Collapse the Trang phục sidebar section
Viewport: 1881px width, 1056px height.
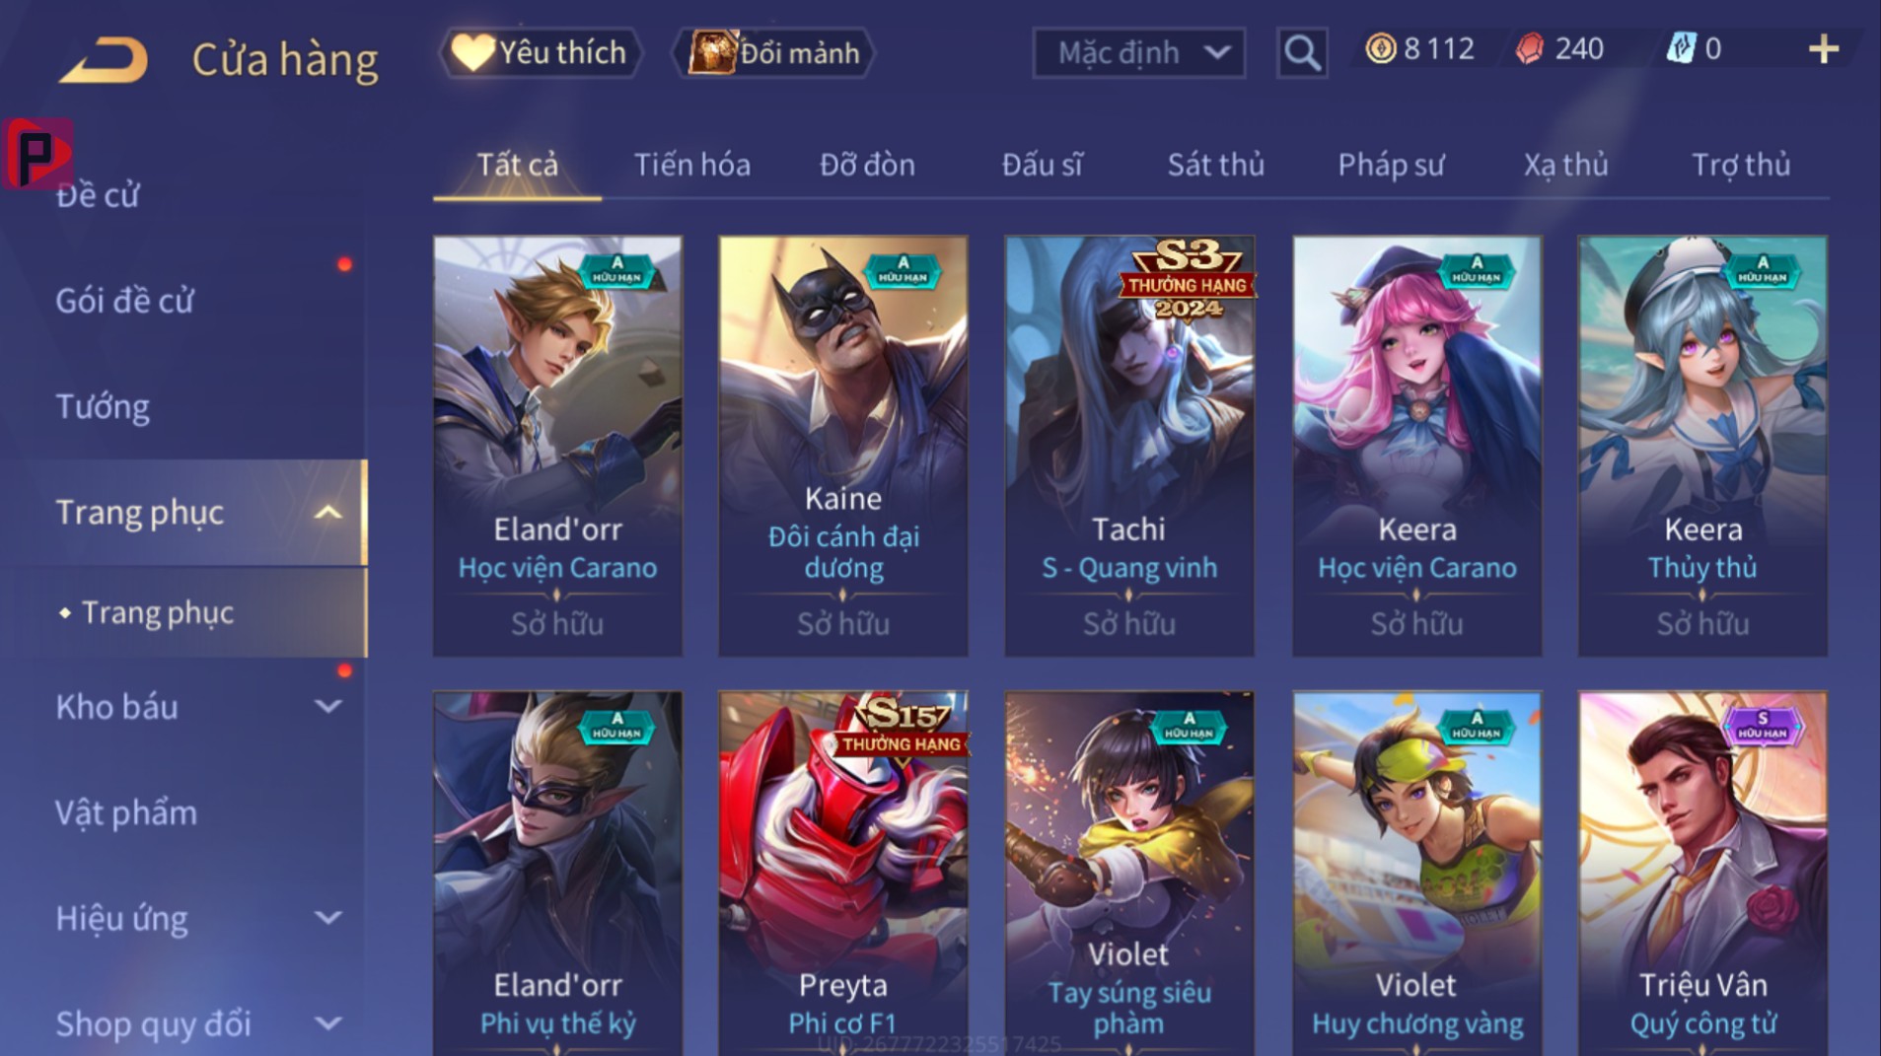coord(327,512)
